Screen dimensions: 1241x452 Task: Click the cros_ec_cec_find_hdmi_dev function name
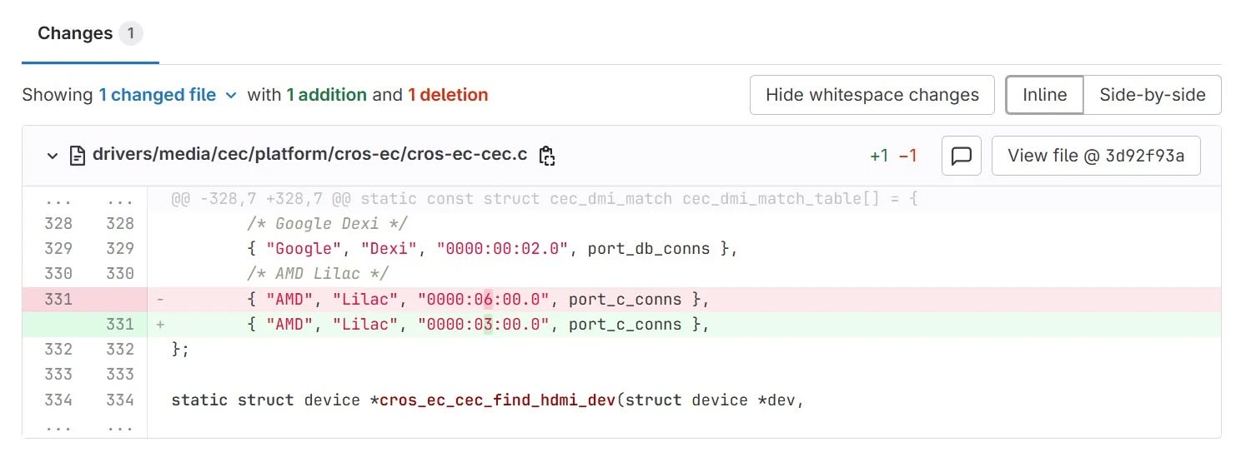pos(497,400)
